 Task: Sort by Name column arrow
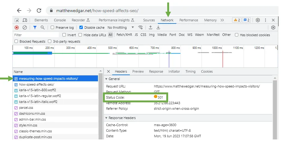[100, 71]
